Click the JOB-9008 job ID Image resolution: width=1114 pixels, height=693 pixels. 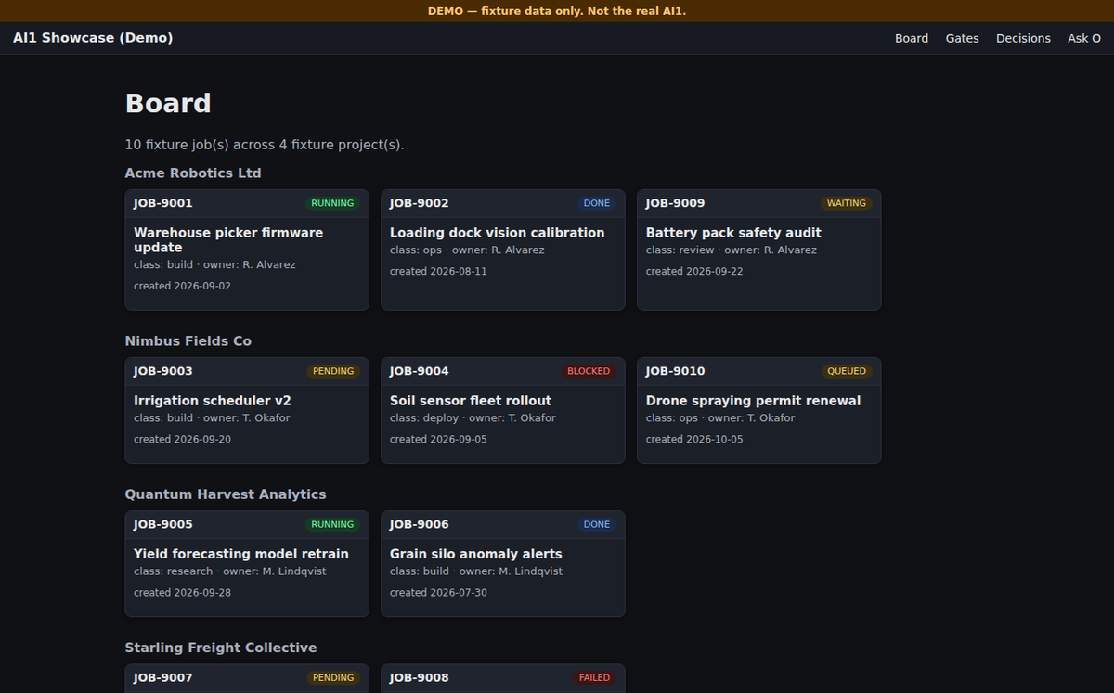point(420,677)
